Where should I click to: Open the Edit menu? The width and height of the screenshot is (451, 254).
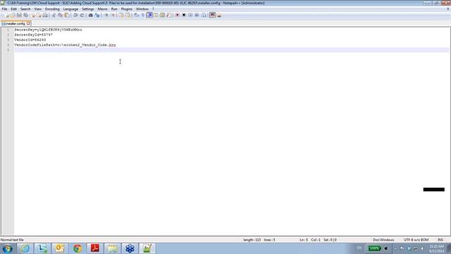pyautogui.click(x=13, y=9)
